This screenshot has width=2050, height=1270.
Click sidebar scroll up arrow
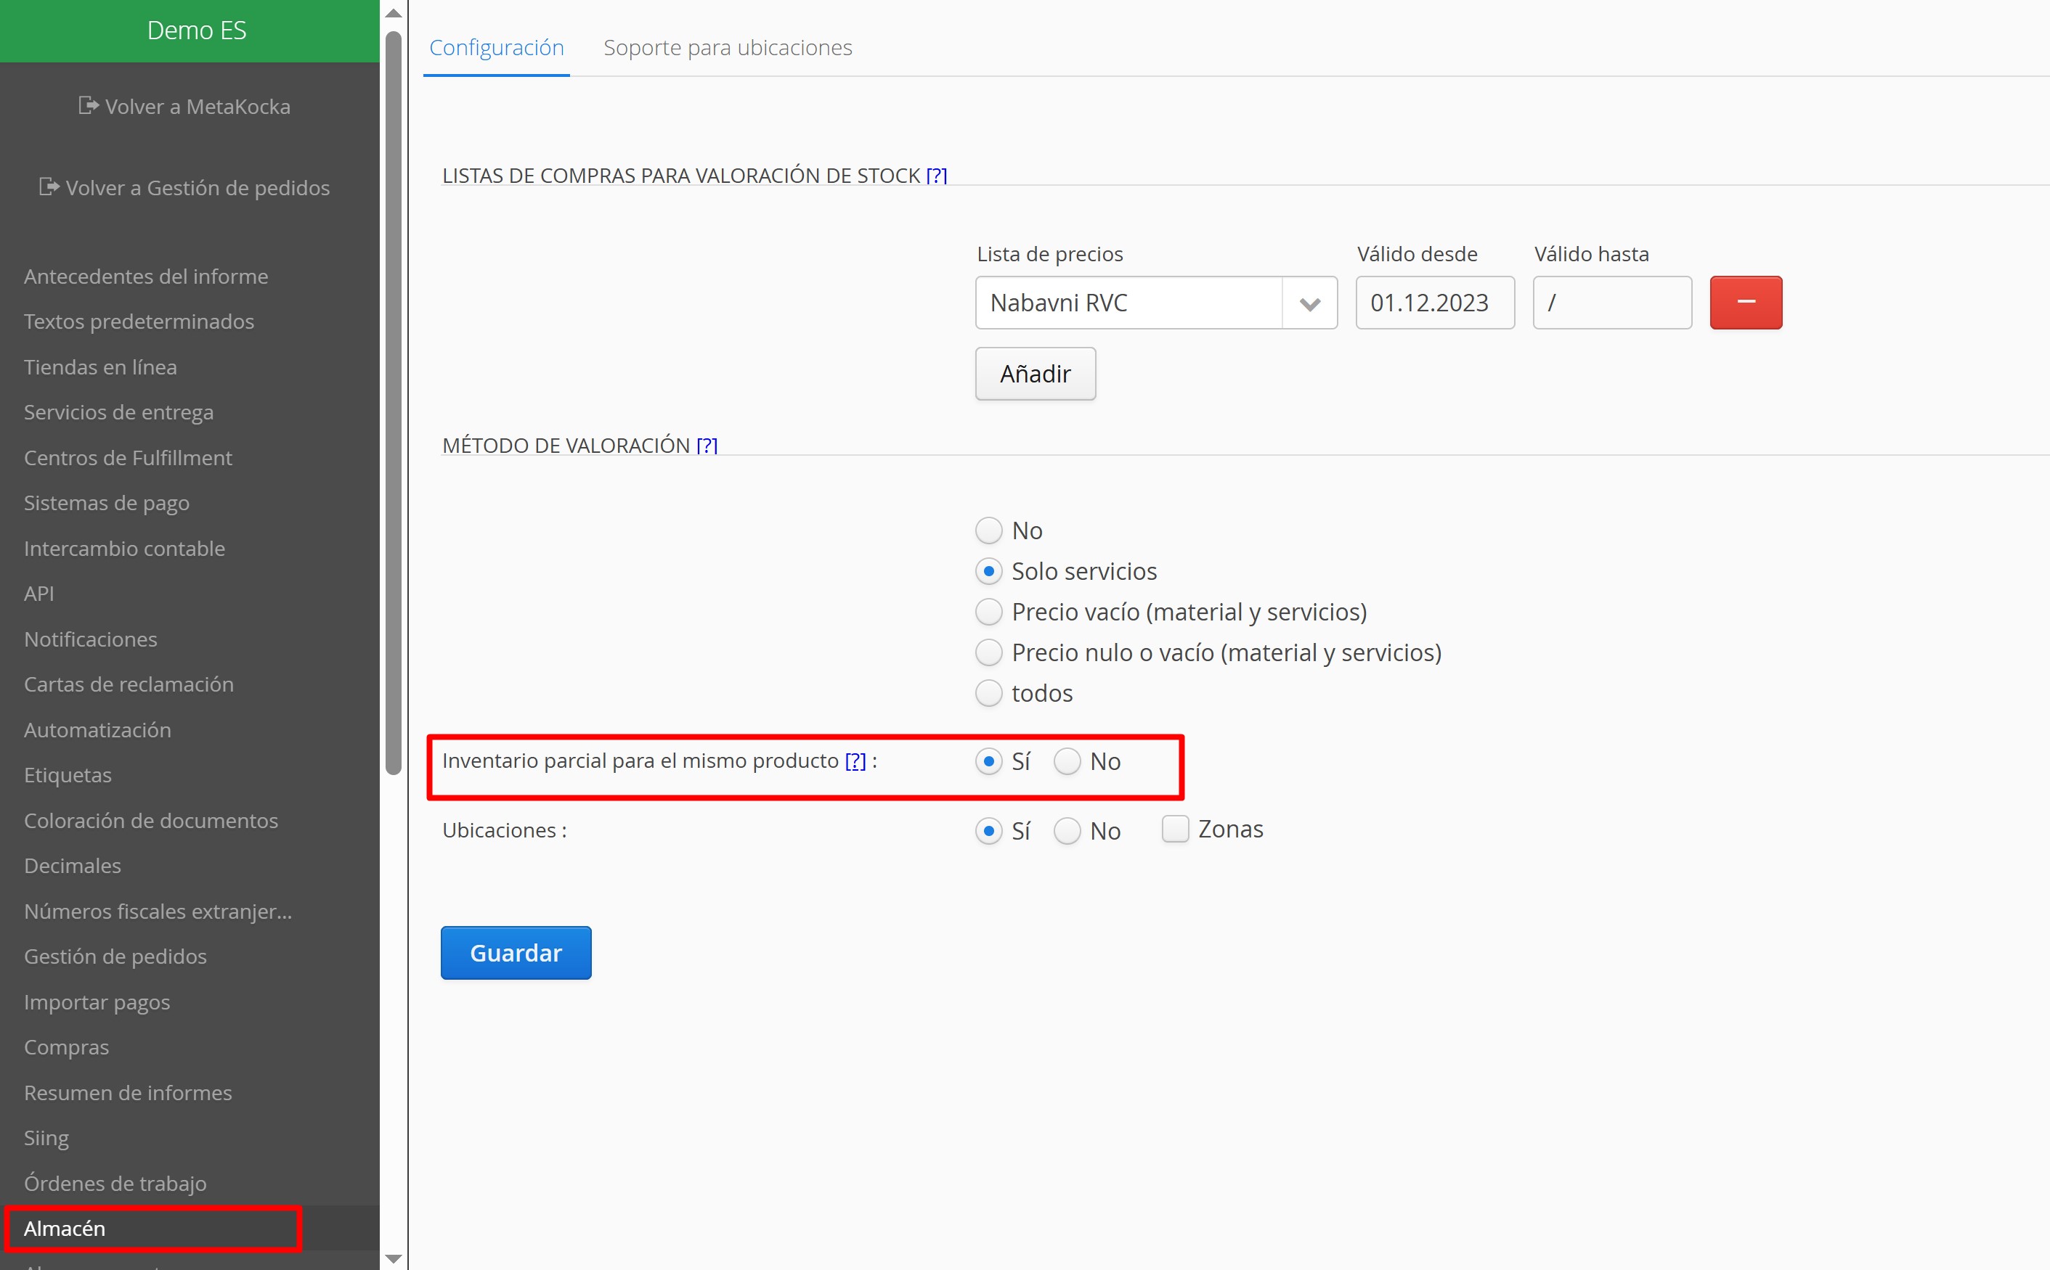click(393, 14)
